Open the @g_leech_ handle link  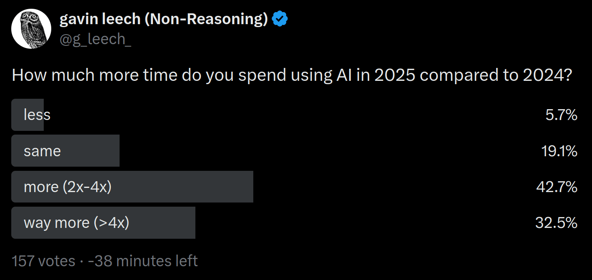(95, 39)
